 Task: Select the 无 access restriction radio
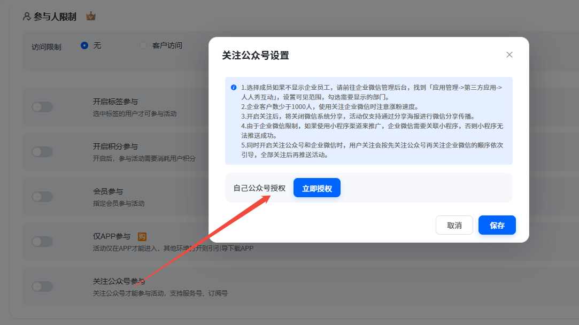pyautogui.click(x=84, y=45)
